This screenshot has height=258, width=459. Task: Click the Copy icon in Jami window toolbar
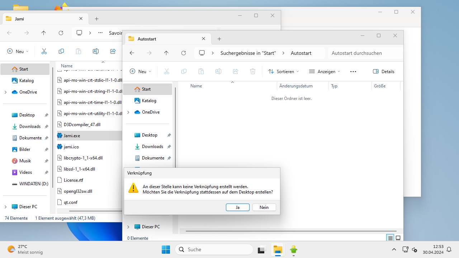coord(61,51)
